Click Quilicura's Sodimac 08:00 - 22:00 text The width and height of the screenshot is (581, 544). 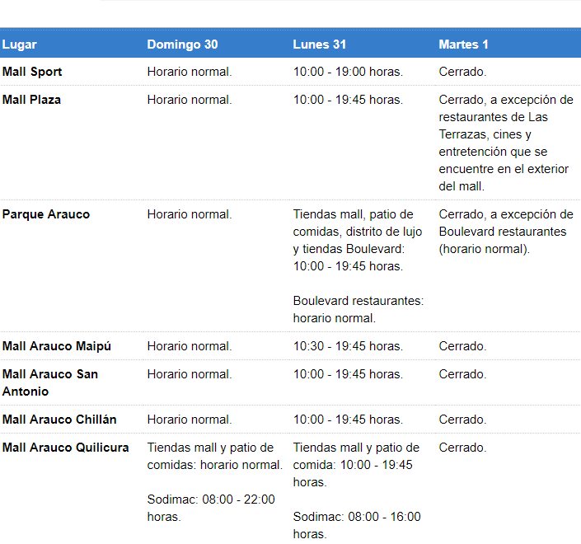tap(210, 508)
